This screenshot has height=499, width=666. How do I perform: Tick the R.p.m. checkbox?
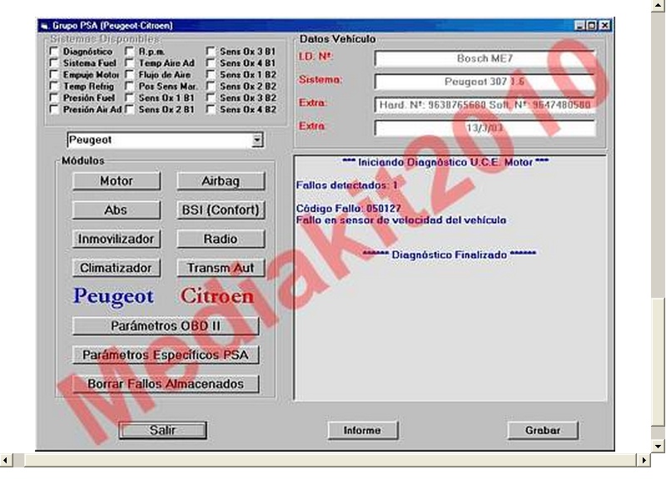pos(130,52)
